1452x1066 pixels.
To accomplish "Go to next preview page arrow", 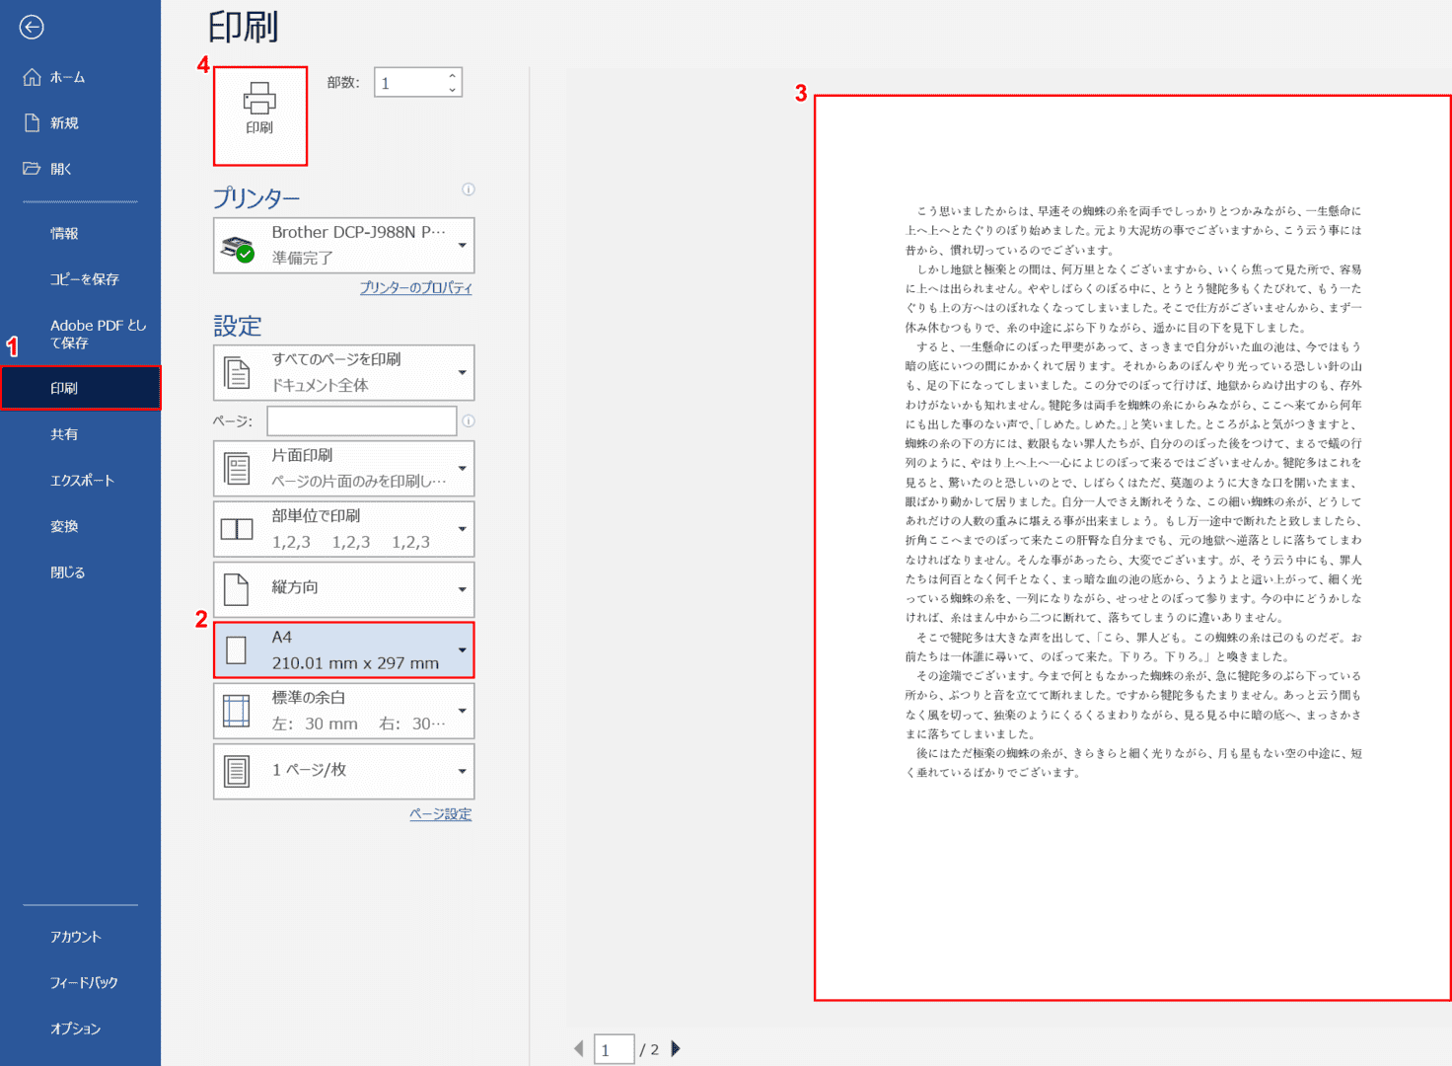I will click(x=676, y=1048).
